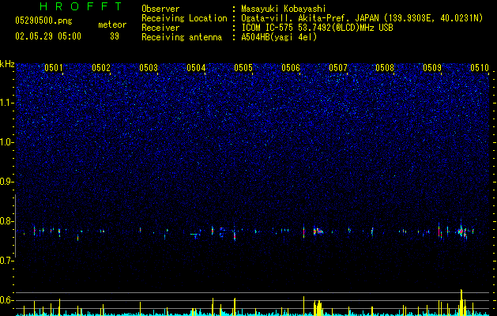The height and width of the screenshot is (316, 497).
Task: Click the kHz axis unit label
Action: 7,65
